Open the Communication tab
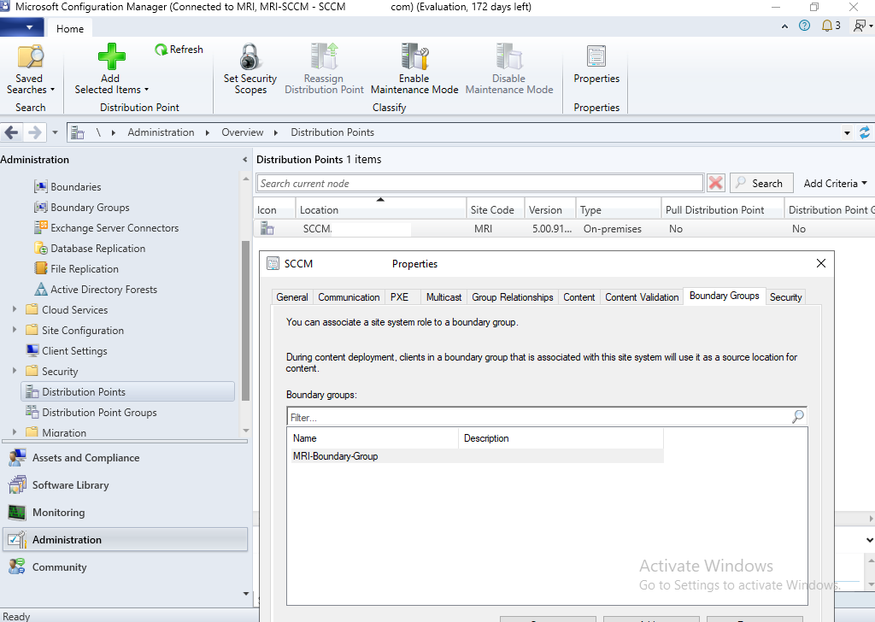The image size is (875, 622). point(349,297)
